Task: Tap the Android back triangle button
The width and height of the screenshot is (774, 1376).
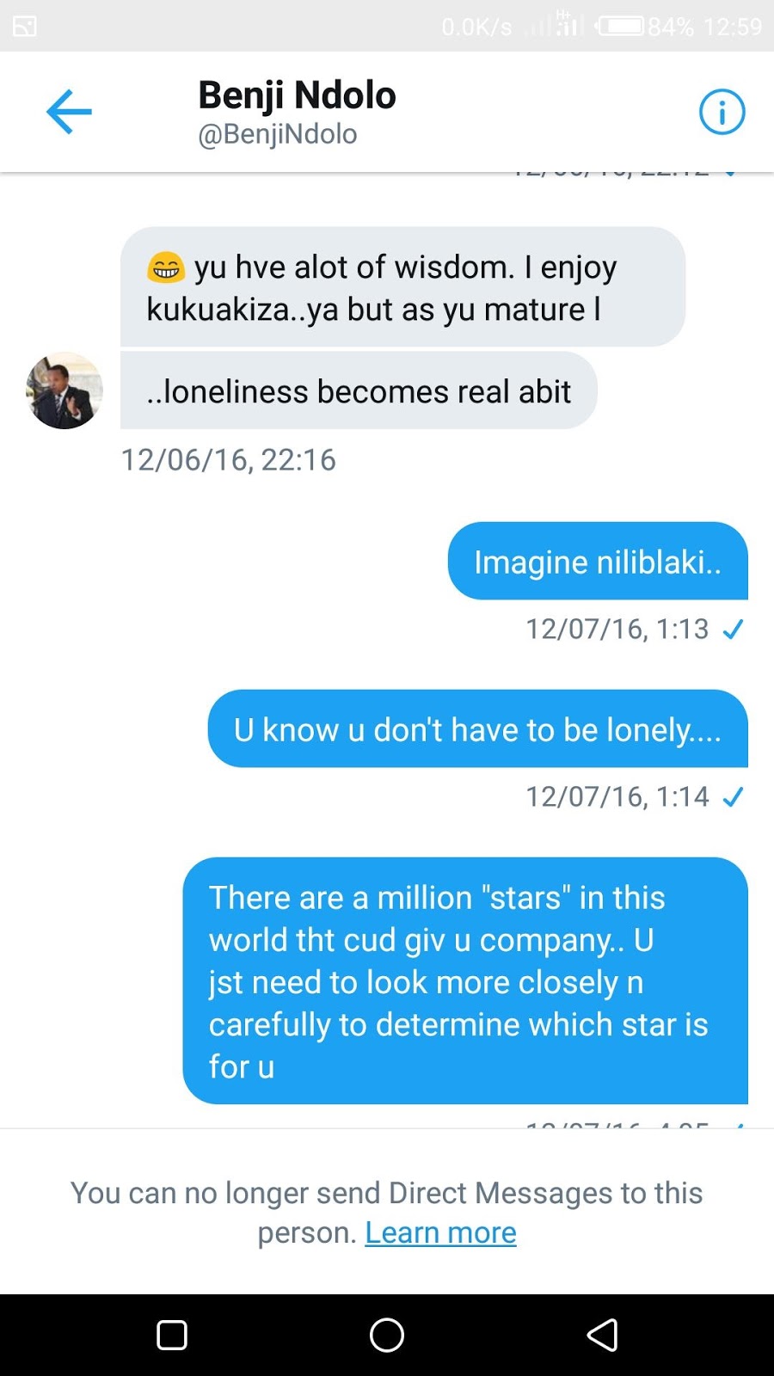Action: tap(602, 1335)
